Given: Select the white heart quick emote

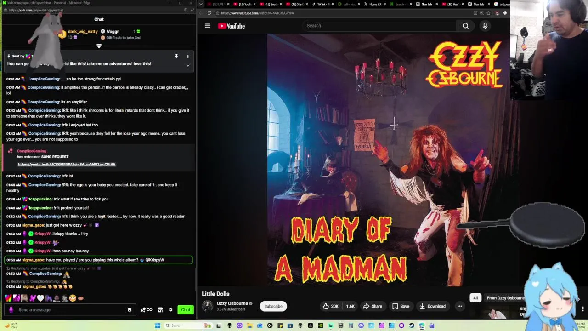Looking at the screenshot, I should tap(40, 298).
